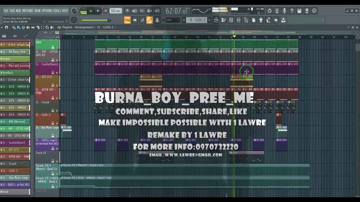Screen dimensions: 360x202
Task: Select the playlist zoom tool
Action: (47, 27)
